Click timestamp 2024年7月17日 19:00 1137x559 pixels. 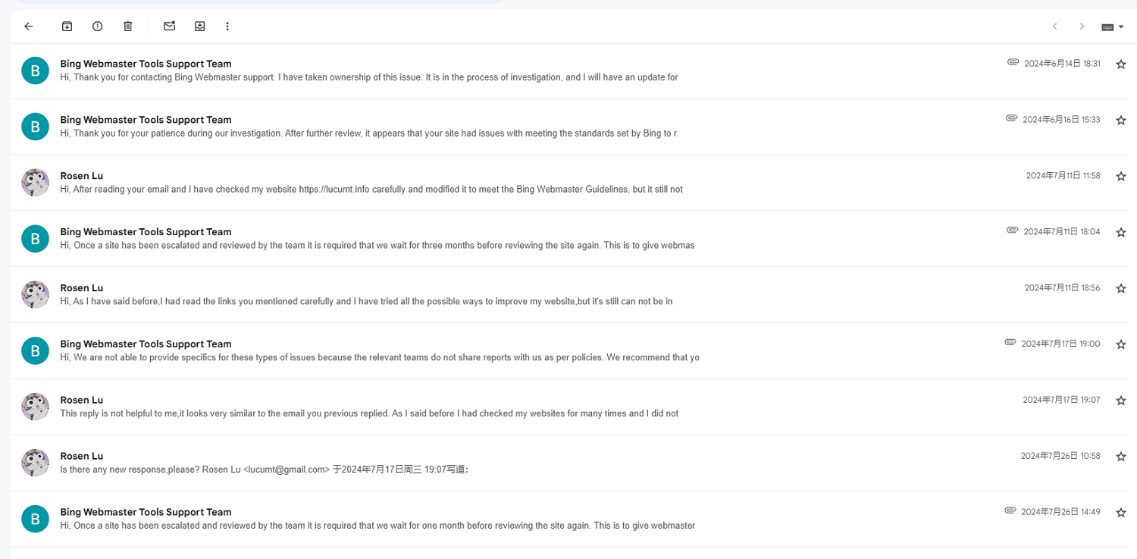[x=1060, y=344]
